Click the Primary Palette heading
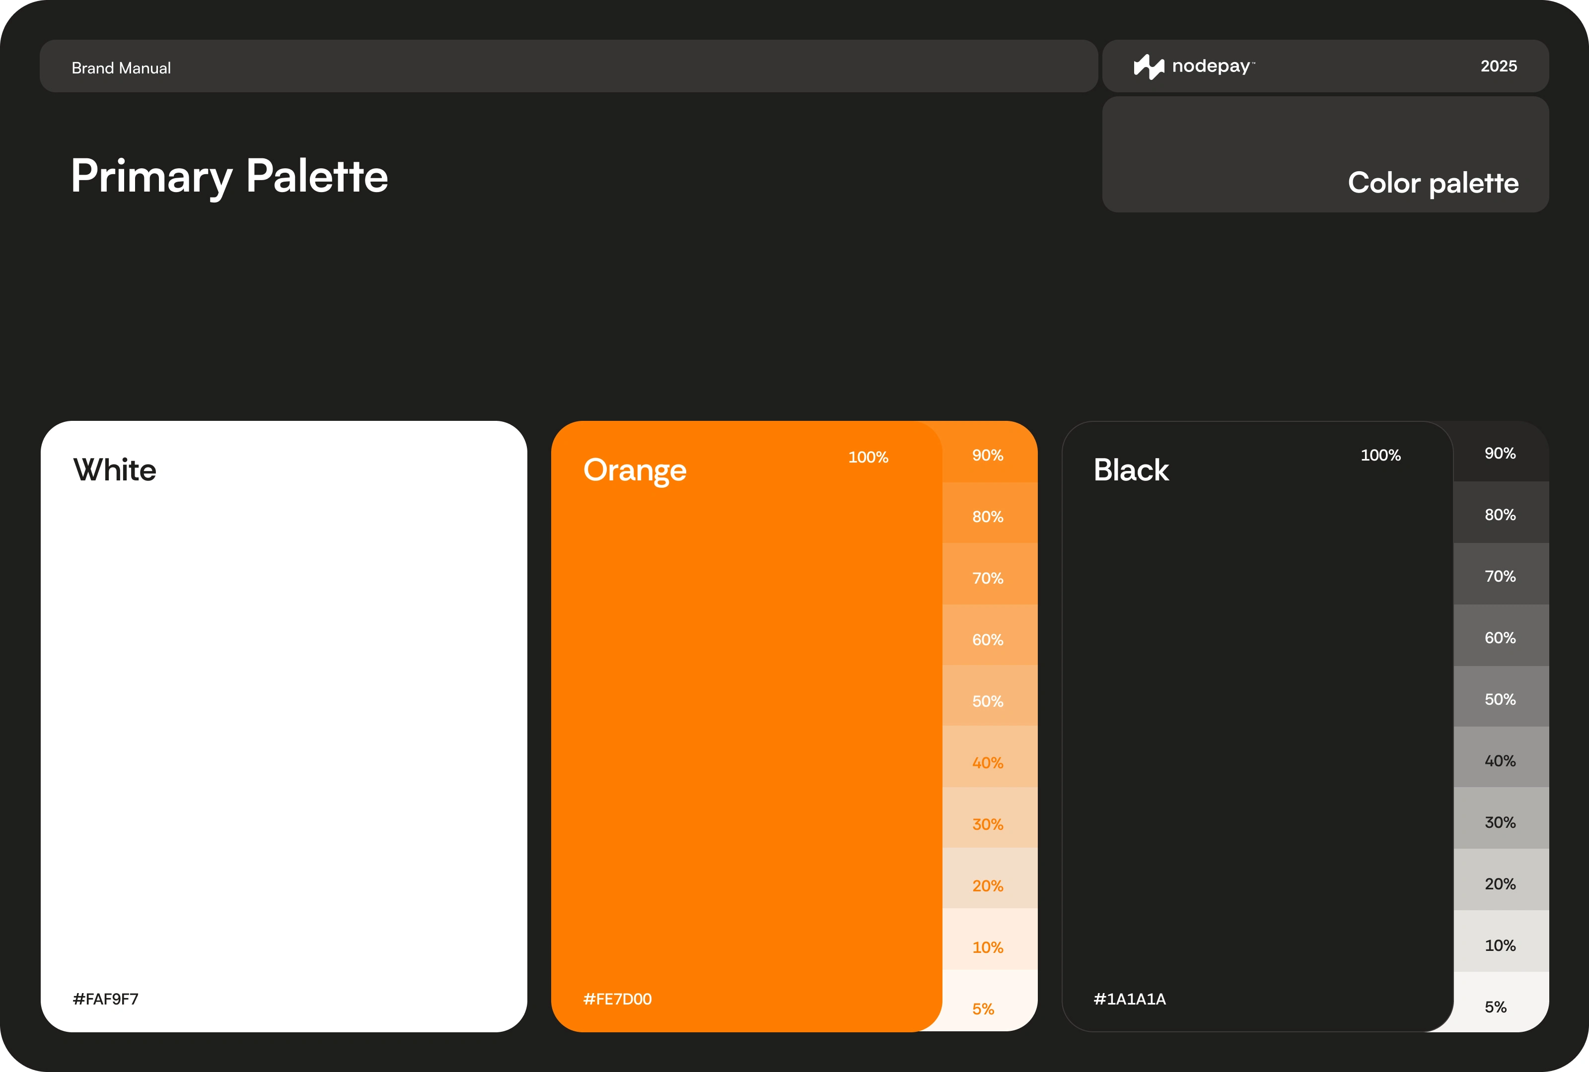 coord(229,176)
